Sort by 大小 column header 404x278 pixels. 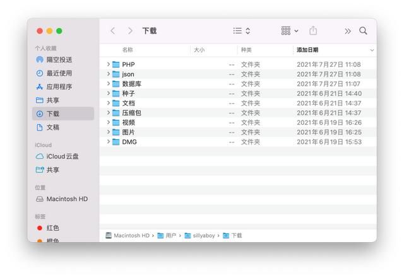199,50
